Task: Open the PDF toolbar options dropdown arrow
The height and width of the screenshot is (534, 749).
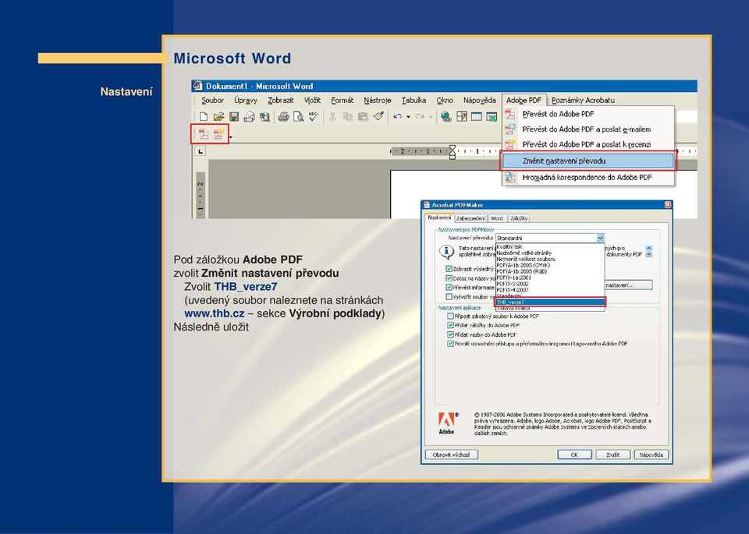Action: 231,137
